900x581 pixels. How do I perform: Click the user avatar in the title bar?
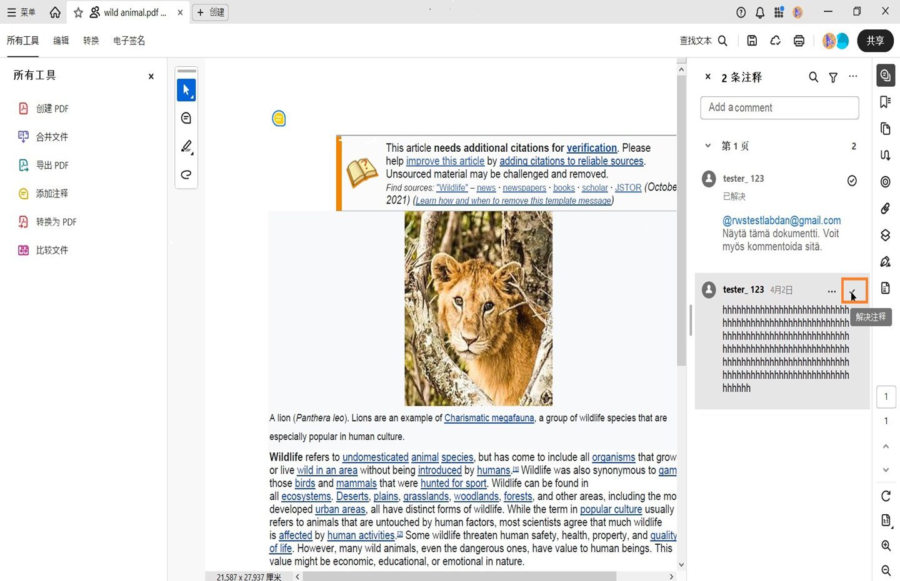pyautogui.click(x=797, y=12)
